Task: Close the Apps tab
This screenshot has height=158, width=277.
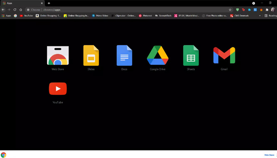Action: pos(42,3)
